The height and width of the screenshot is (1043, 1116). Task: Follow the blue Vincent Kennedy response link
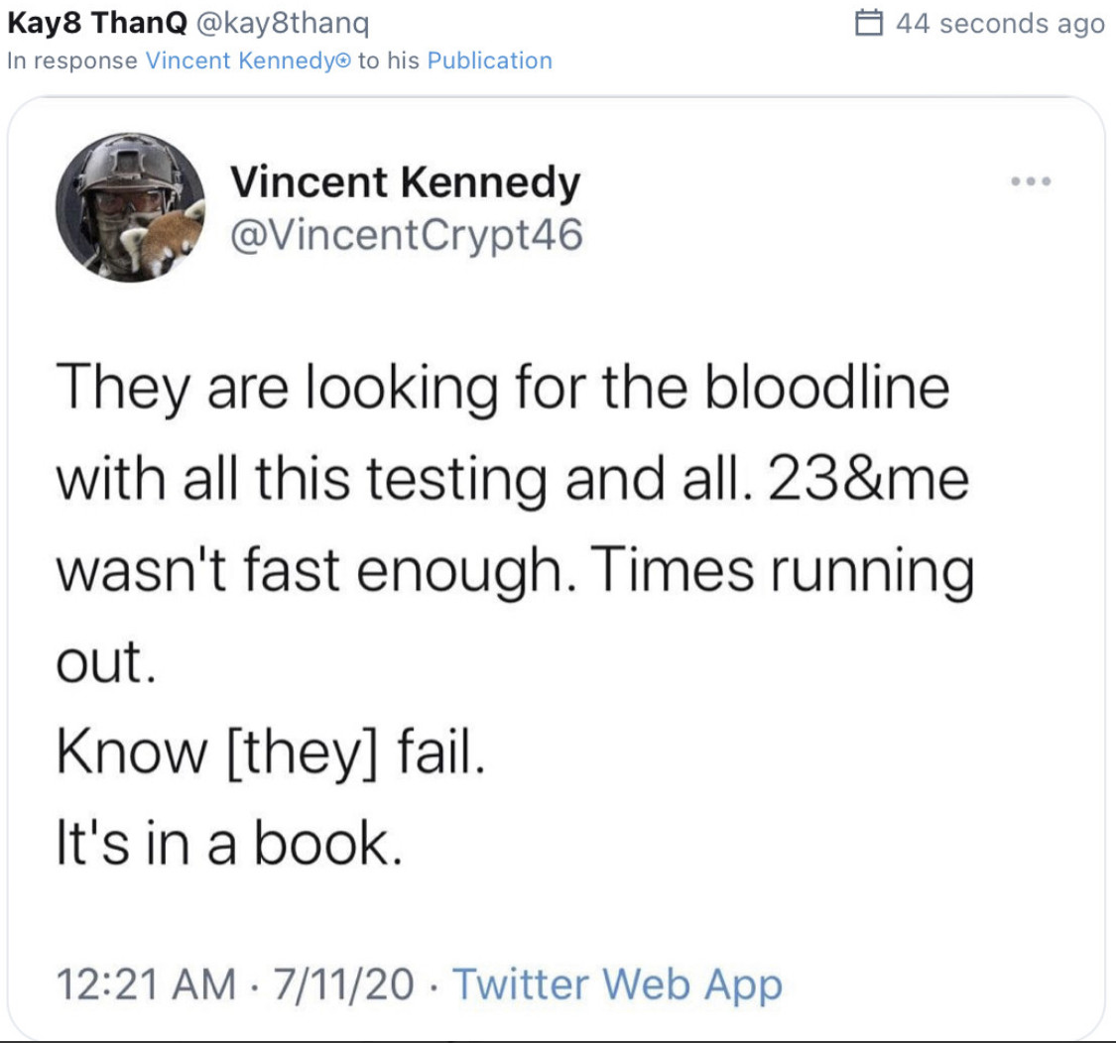241,60
